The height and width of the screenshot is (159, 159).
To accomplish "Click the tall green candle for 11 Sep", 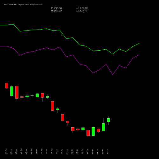I will 12,91.
